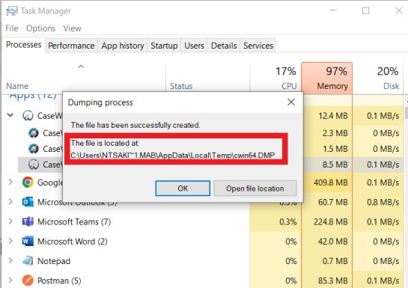The image size is (408, 288).
Task: Select the Postman app icon
Action: (x=28, y=281)
